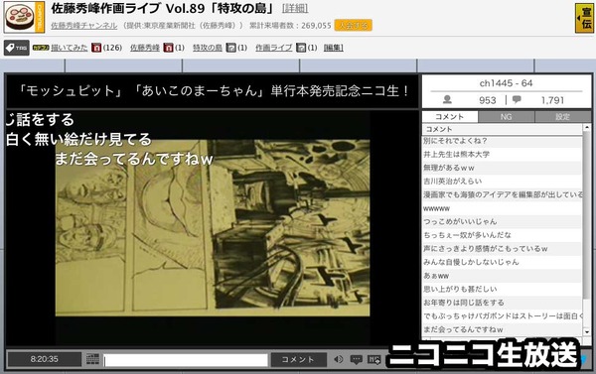Select comment 思い上がりも甚だしい

[x=502, y=289]
